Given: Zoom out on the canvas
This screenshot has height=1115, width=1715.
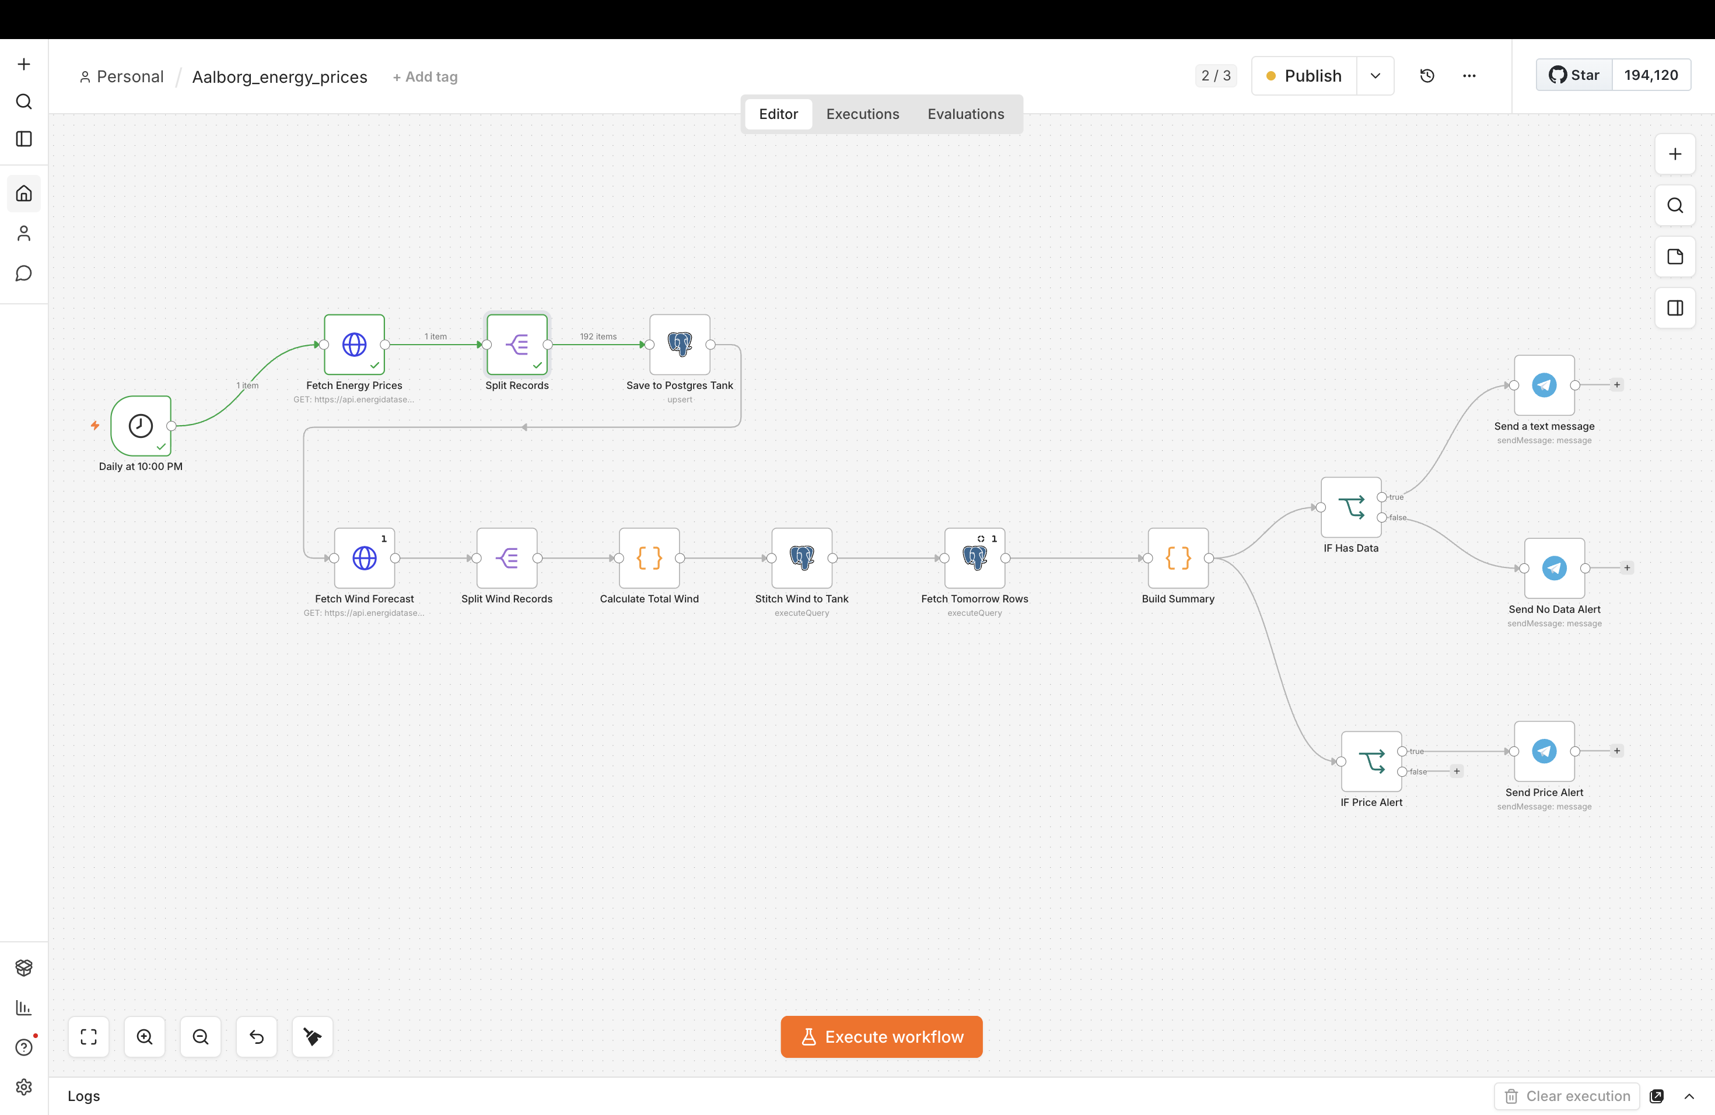Looking at the screenshot, I should click(x=200, y=1036).
